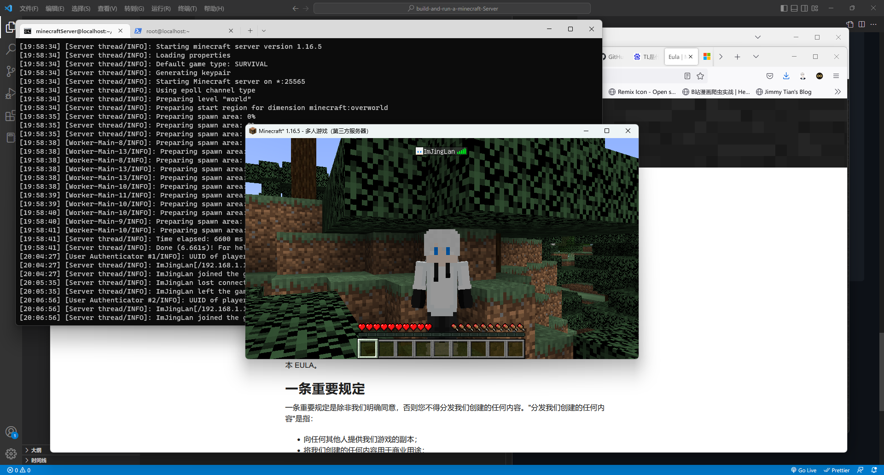Open editor more actions ellipsis
Image resolution: width=884 pixels, height=475 pixels.
pyautogui.click(x=873, y=24)
